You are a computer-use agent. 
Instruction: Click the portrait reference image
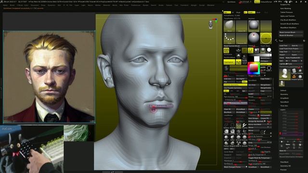click(49, 77)
